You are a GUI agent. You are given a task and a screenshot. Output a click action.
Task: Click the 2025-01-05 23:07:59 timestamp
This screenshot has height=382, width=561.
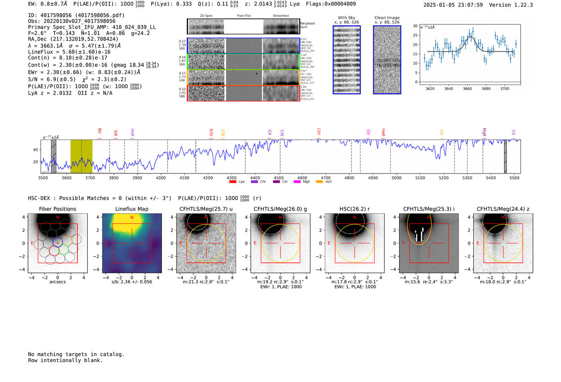(453, 5)
